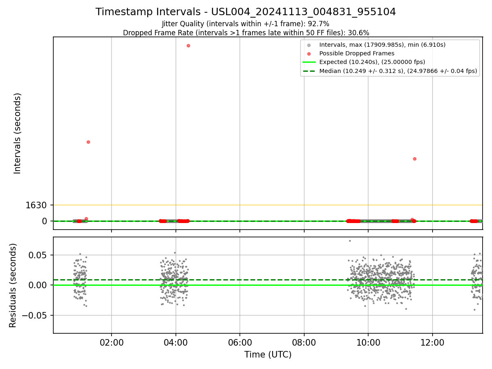Click the "Residuals (seconds)" y-axis label

tap(13, 285)
